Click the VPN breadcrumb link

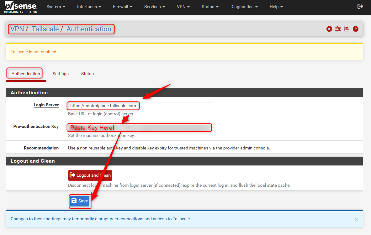17,29
